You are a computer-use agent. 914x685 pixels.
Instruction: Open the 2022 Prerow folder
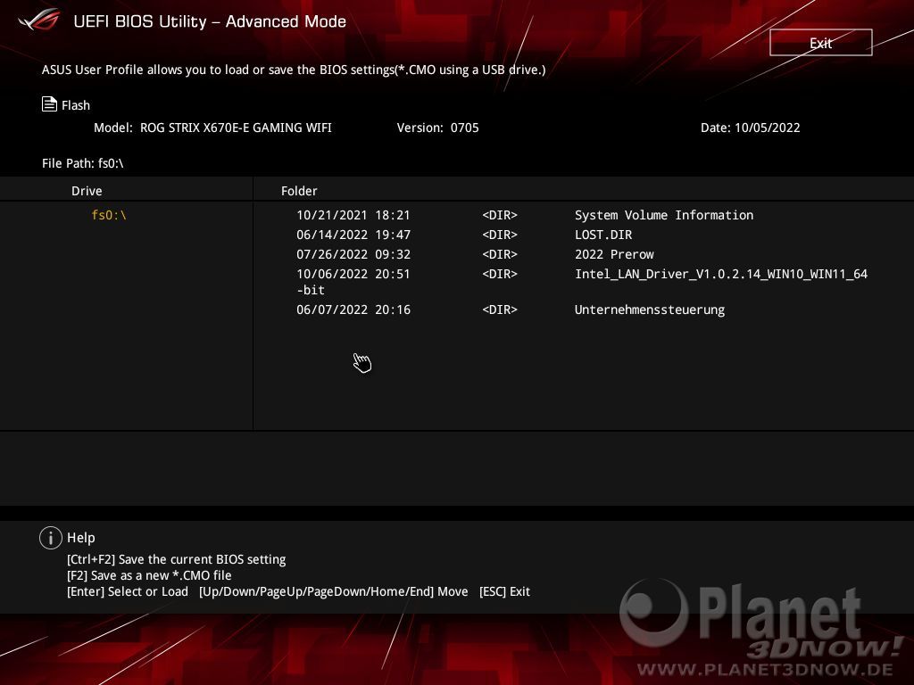(x=614, y=254)
